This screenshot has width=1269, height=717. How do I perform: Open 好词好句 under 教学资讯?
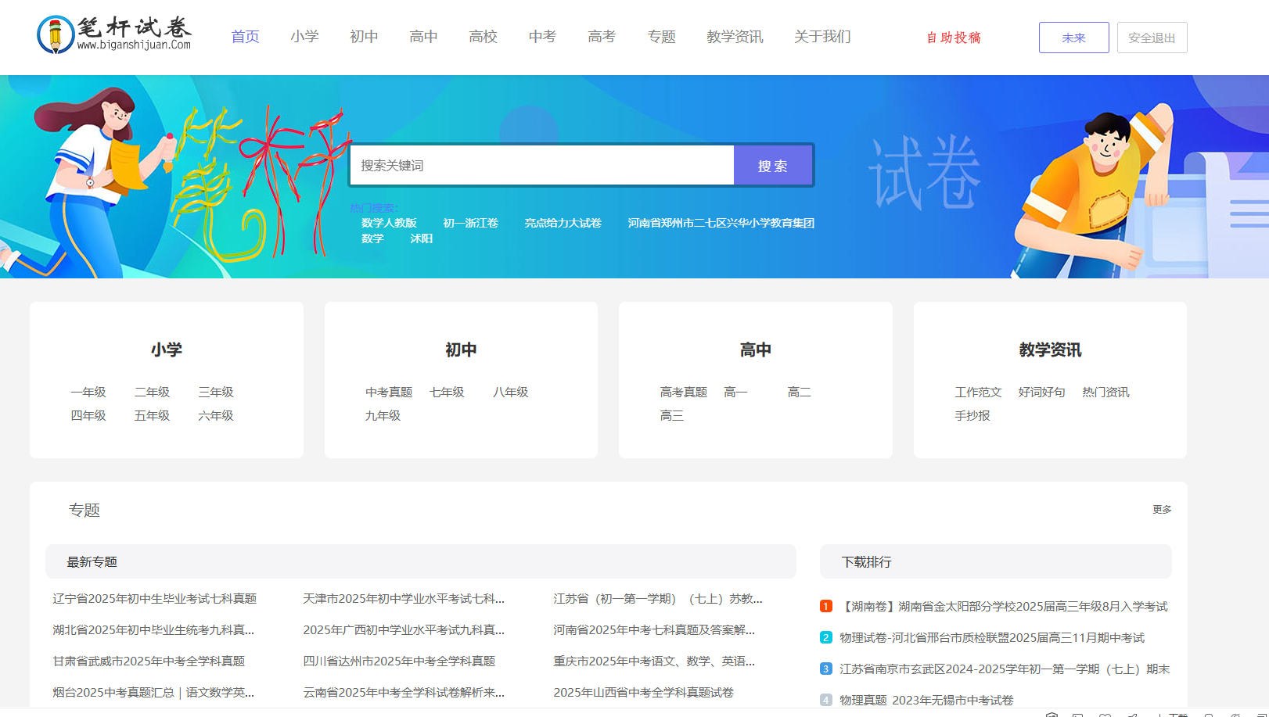click(x=1041, y=392)
